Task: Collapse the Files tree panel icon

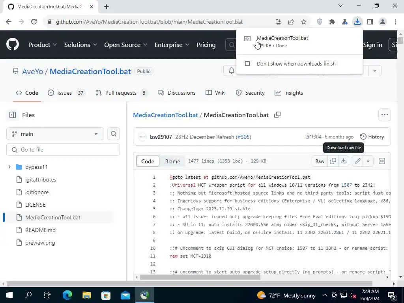Action: coord(13,115)
